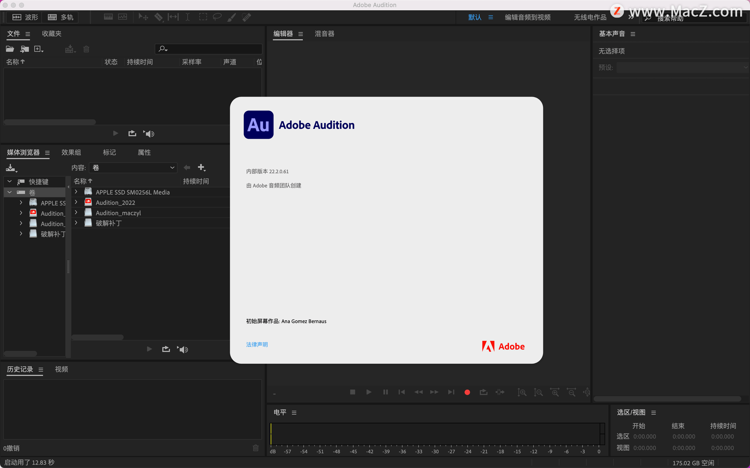Switch to the 效果组 tab
Screen dimensions: 750x468
coord(71,152)
